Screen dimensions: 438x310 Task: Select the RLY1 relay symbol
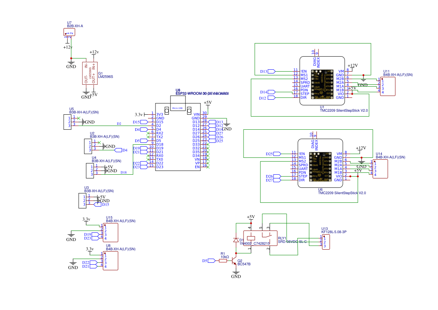260,238
